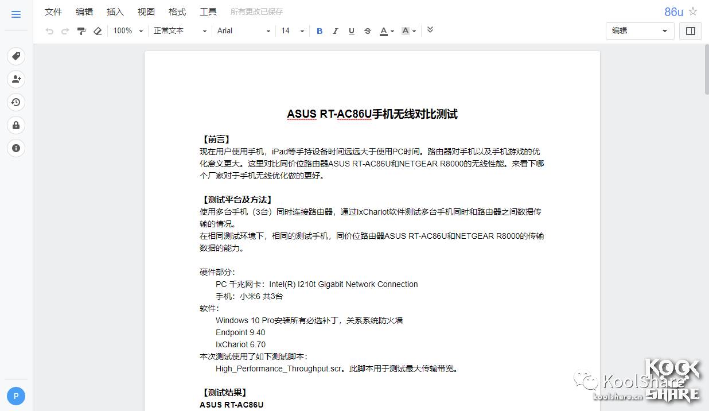This screenshot has height=411, width=709.
Task: Open the 插入 menu
Action: click(x=115, y=11)
